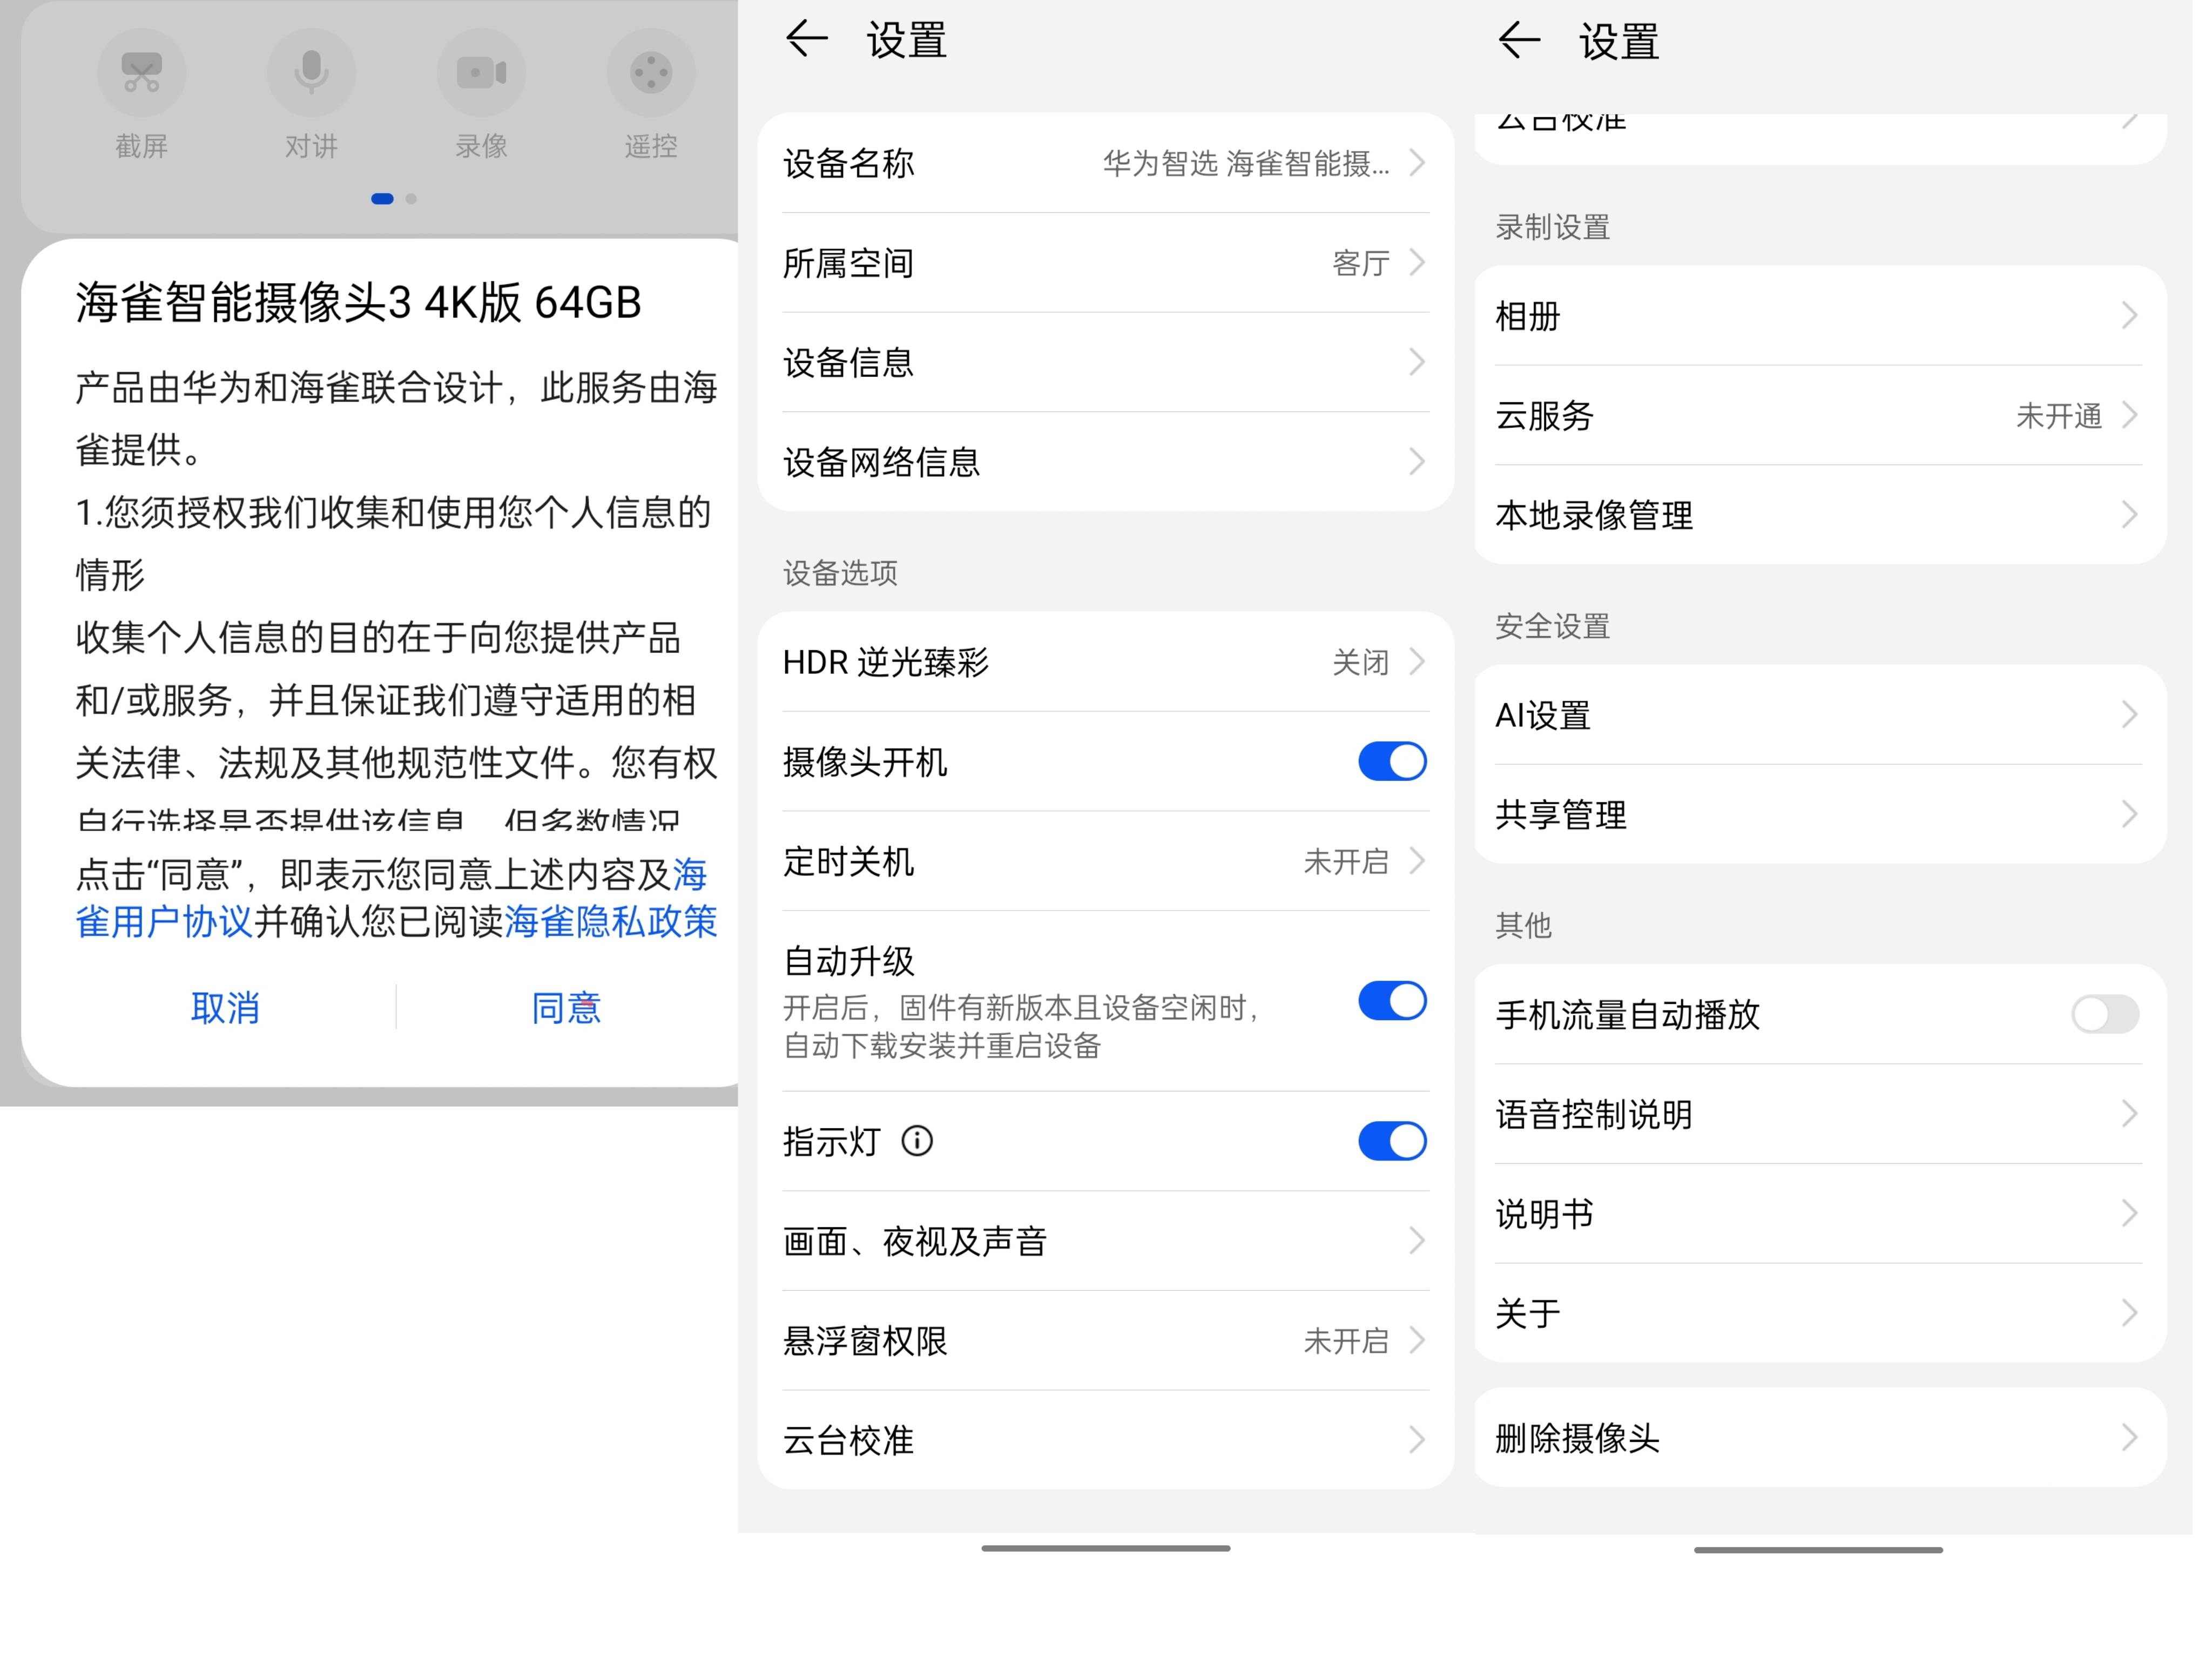2212x1659 pixels.
Task: Turn off the 指示灯 switch
Action: [x=1392, y=1141]
